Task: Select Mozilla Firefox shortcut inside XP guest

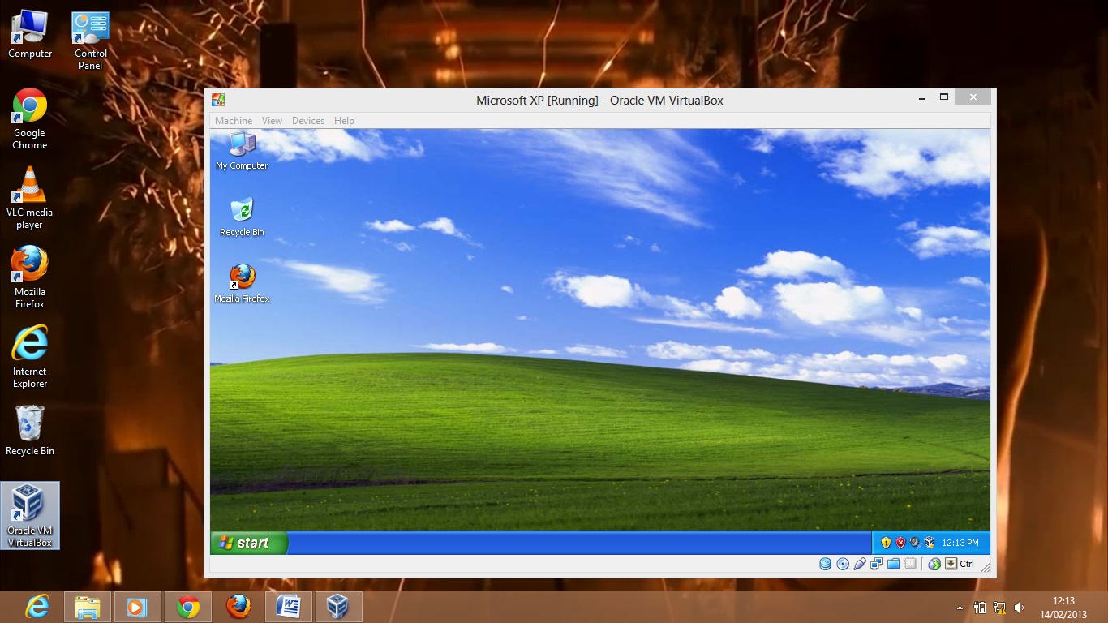Action: click(x=242, y=284)
